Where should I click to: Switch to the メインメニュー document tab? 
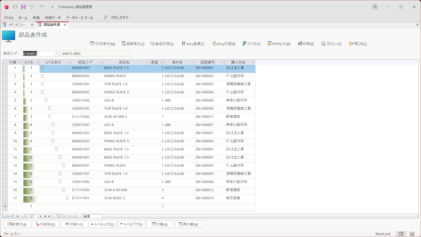tap(16, 25)
